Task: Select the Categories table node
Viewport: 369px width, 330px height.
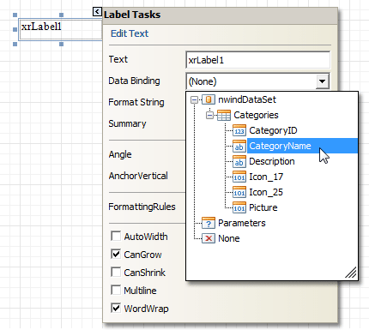Action: (x=256, y=115)
